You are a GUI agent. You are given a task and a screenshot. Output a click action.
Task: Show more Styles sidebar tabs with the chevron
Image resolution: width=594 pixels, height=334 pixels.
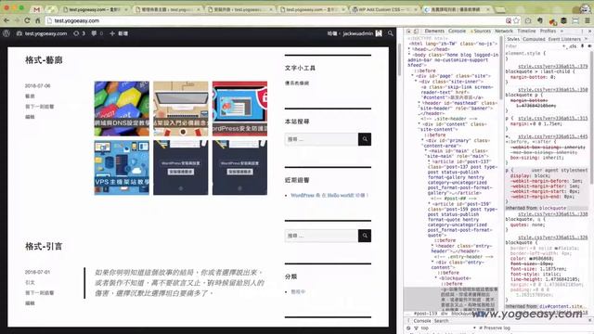point(586,39)
